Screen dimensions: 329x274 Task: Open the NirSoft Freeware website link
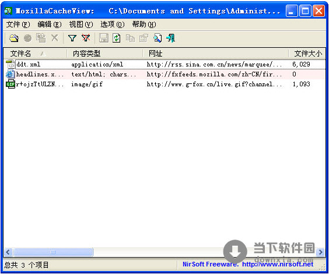pos(248,264)
